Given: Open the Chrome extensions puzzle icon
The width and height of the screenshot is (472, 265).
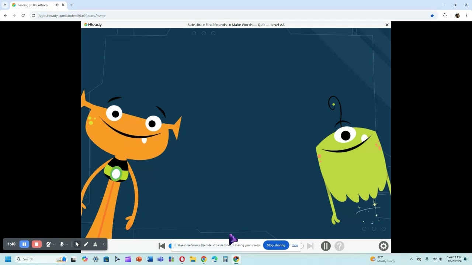Looking at the screenshot, I should [x=444, y=15].
